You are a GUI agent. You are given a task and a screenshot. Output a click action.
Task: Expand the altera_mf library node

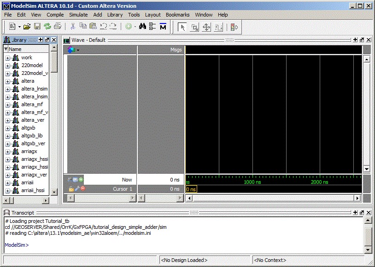8,105
